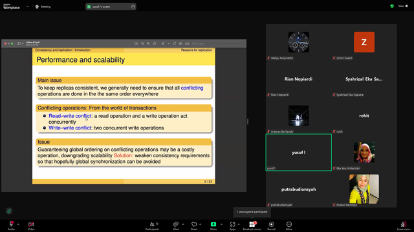Click the share icon in PDF toolbar
The height and width of the screenshot is (232, 414).
[155, 43]
